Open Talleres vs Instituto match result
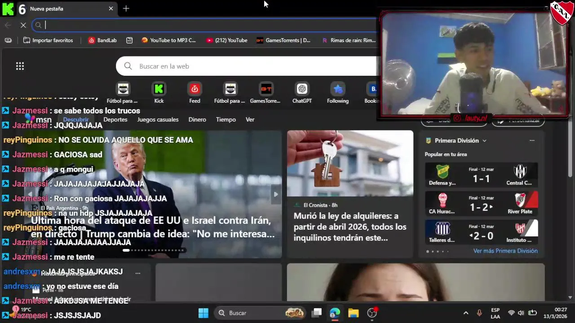Viewport: 575px width, 323px height. tap(481, 232)
